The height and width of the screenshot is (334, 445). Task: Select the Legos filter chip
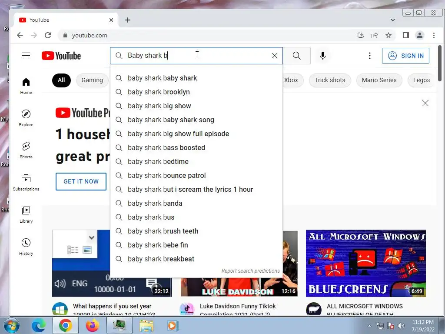click(x=422, y=80)
